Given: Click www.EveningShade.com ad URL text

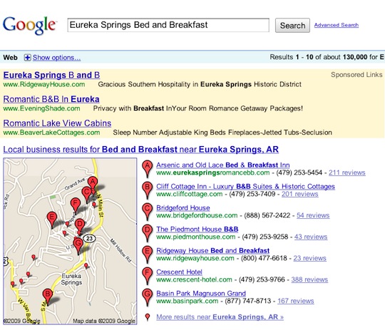Looking at the screenshot, I should pos(42,108).
